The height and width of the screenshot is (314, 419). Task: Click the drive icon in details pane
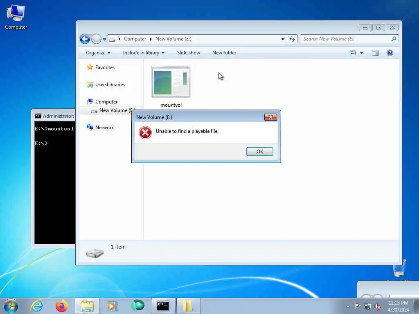[x=95, y=253]
